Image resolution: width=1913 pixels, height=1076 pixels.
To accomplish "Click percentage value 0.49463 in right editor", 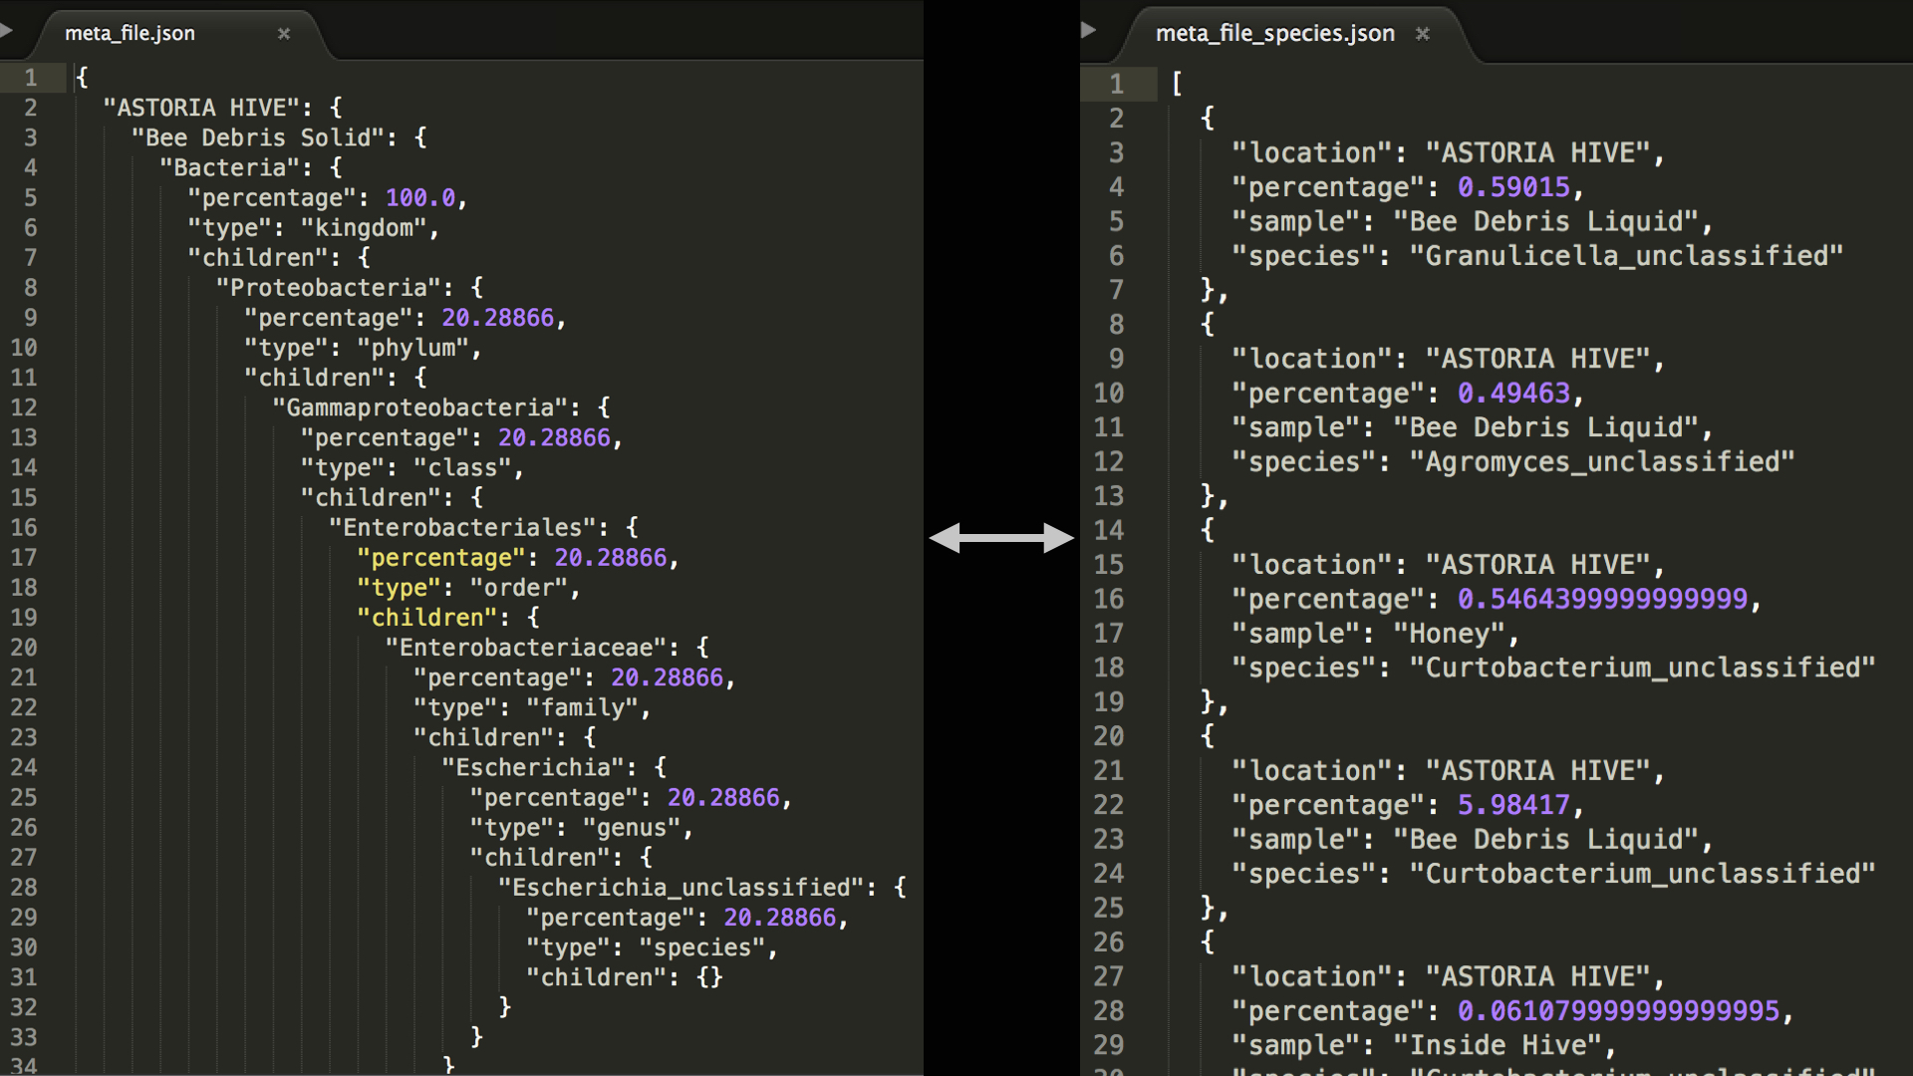I will coord(1513,393).
